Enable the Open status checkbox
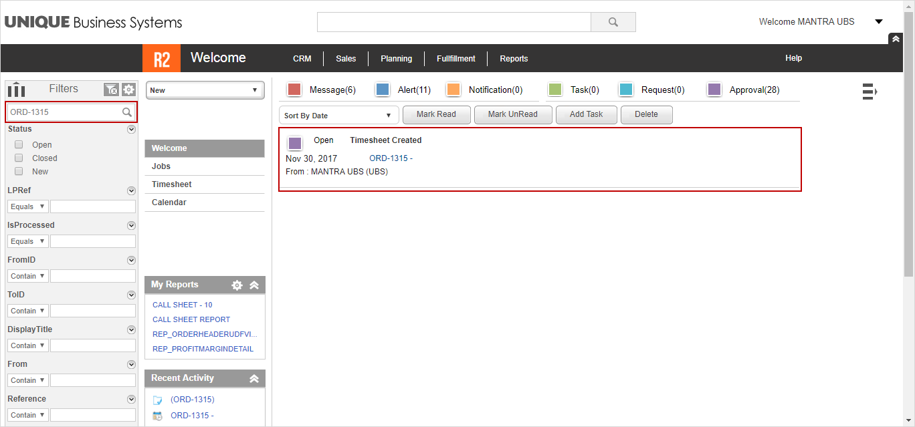 tap(19, 144)
